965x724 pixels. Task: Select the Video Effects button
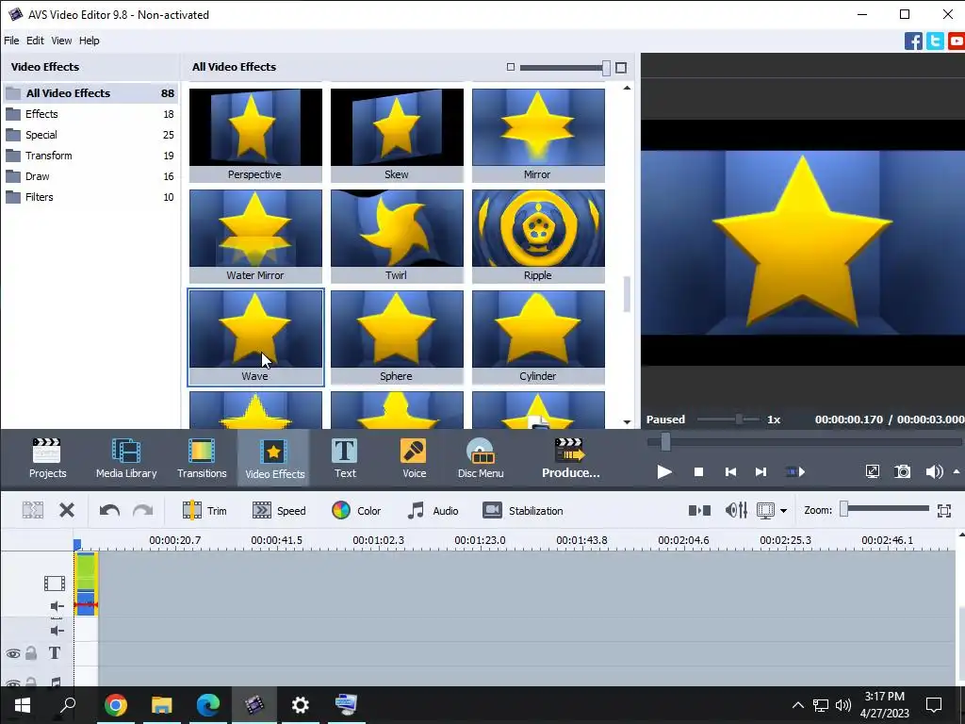[x=274, y=458]
